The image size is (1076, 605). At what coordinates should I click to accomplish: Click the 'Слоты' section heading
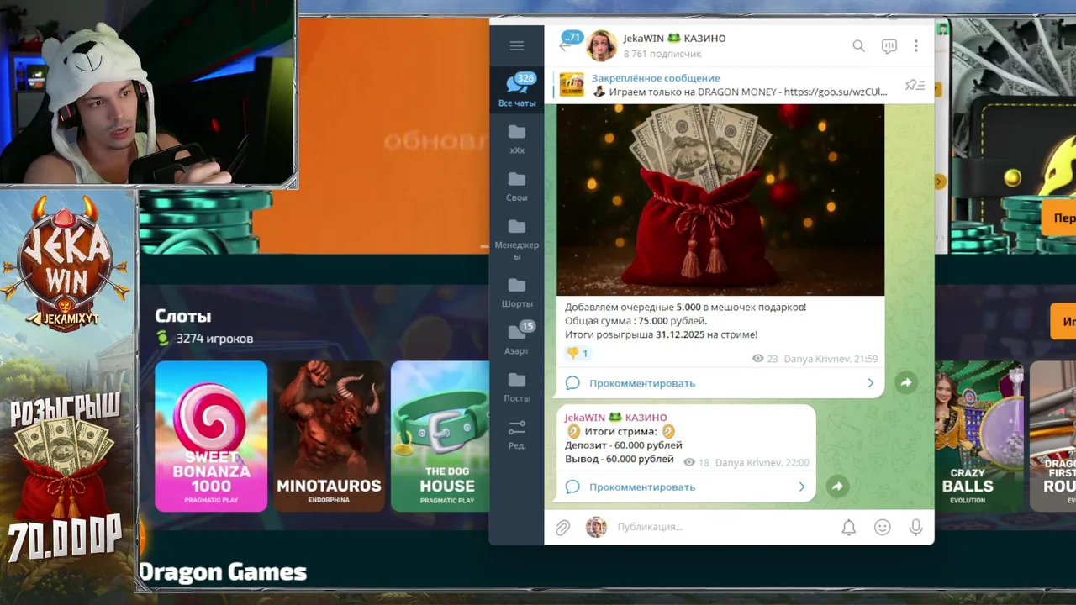click(182, 316)
